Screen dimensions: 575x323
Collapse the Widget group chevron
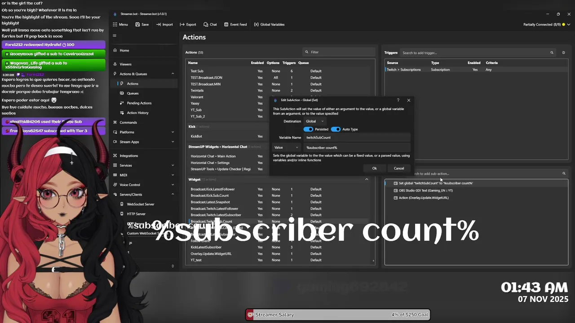point(367,179)
